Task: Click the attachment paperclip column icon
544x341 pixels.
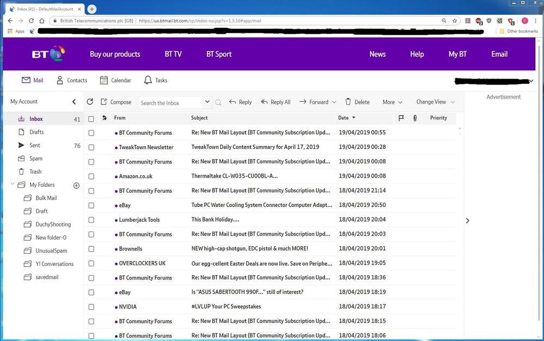Action: [x=415, y=118]
